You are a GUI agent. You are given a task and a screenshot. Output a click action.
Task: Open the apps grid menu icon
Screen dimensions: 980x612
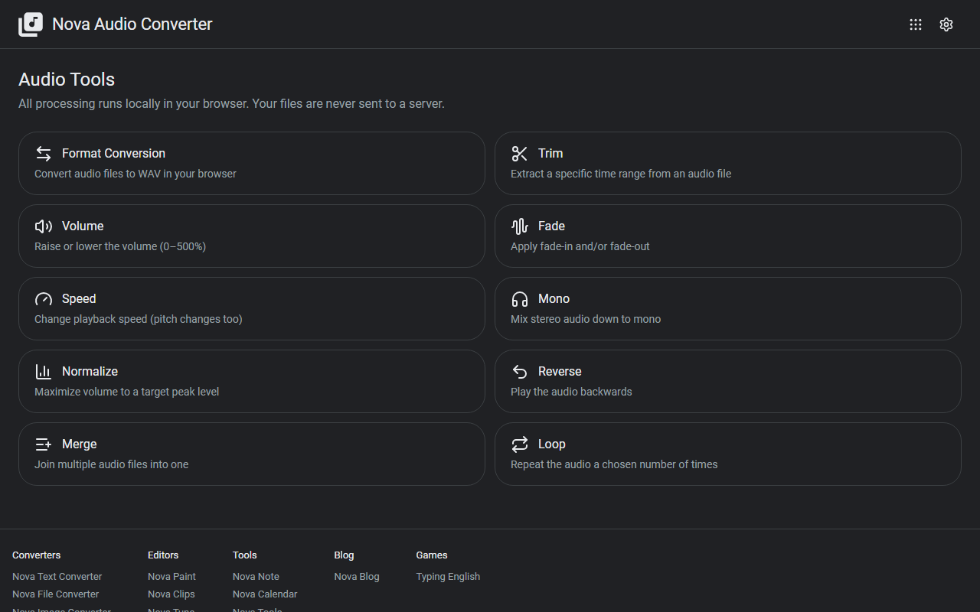point(916,24)
